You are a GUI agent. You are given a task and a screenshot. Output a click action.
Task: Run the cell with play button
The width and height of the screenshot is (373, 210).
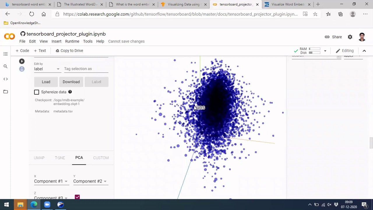(x=22, y=61)
